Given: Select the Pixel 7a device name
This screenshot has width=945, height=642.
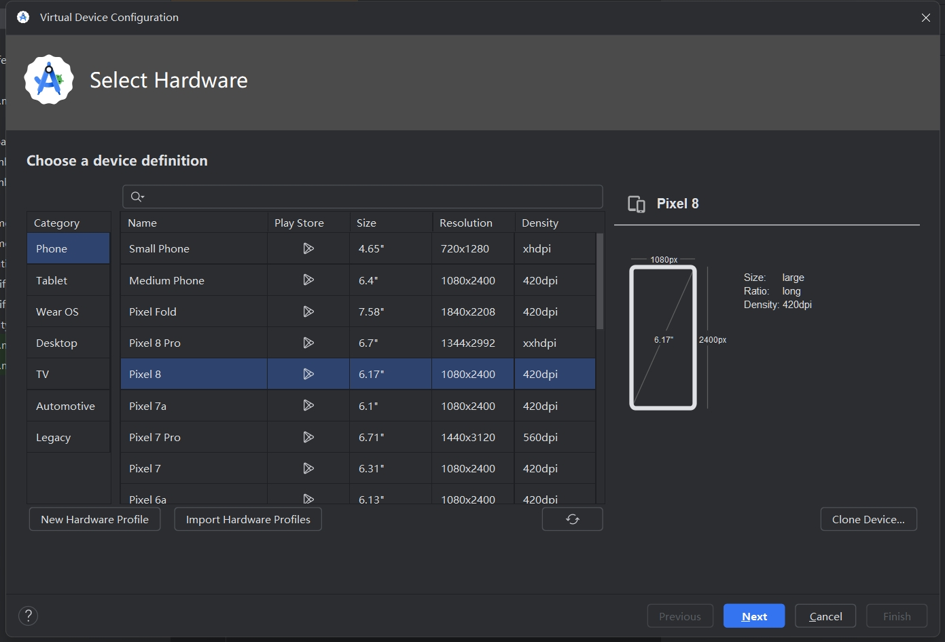Looking at the screenshot, I should 147,406.
